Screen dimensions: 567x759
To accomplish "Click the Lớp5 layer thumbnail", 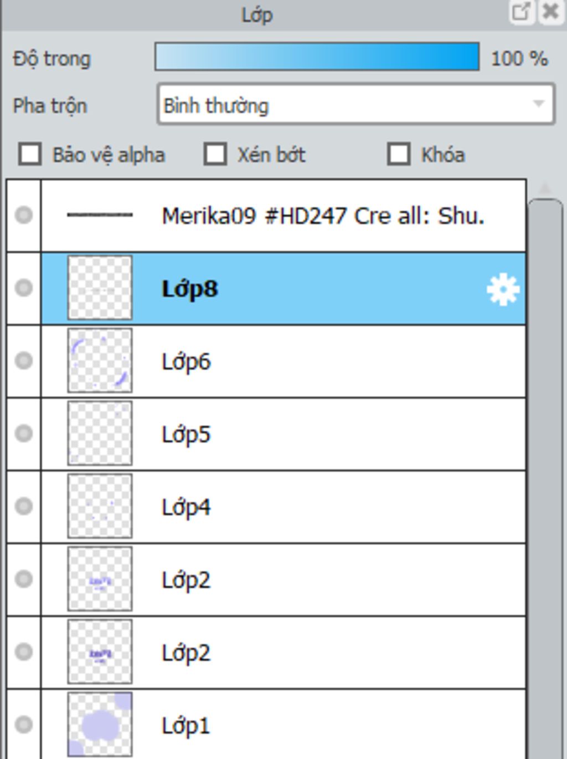I will [x=100, y=434].
